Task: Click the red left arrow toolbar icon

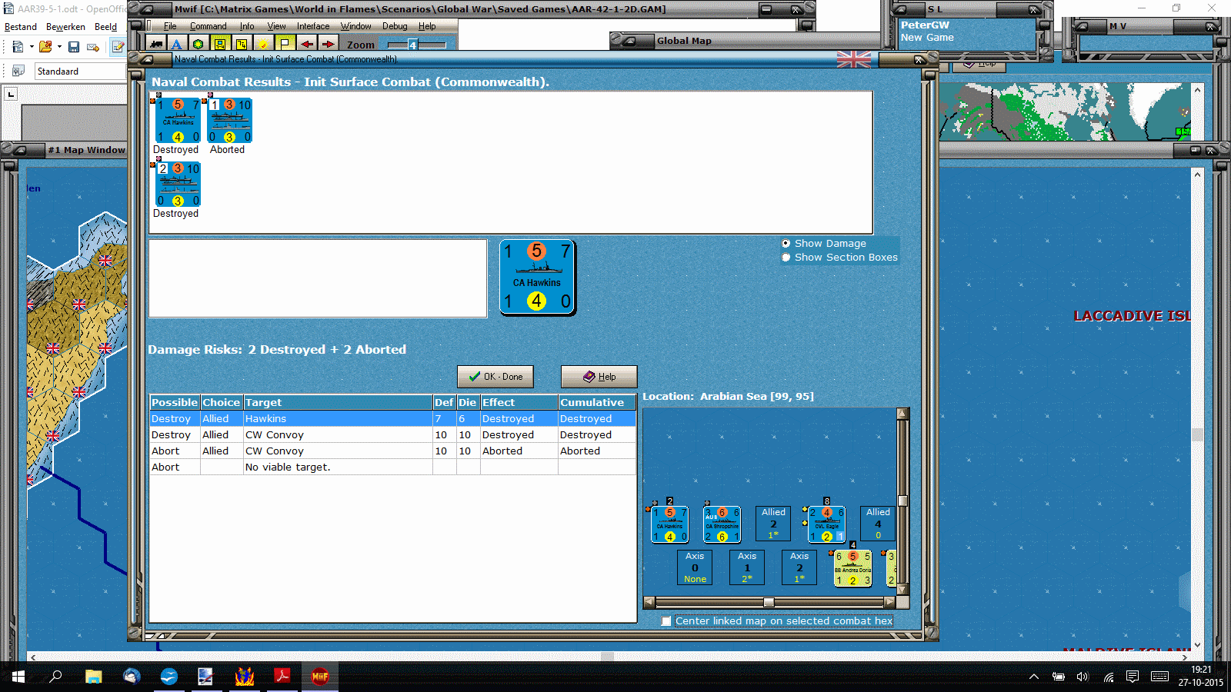Action: [306, 44]
